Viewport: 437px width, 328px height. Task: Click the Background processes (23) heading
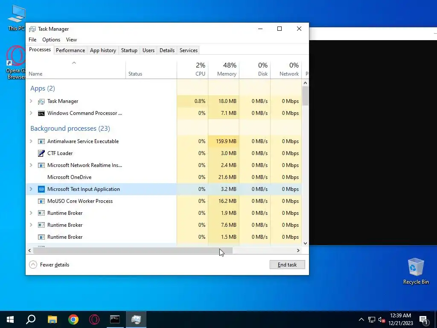click(70, 128)
